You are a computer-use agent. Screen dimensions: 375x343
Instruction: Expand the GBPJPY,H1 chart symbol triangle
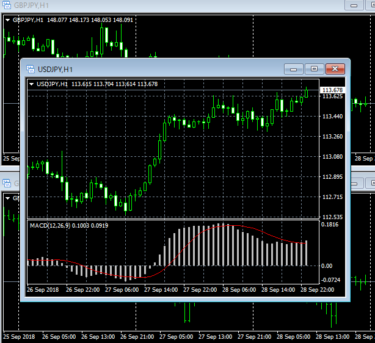[7, 20]
